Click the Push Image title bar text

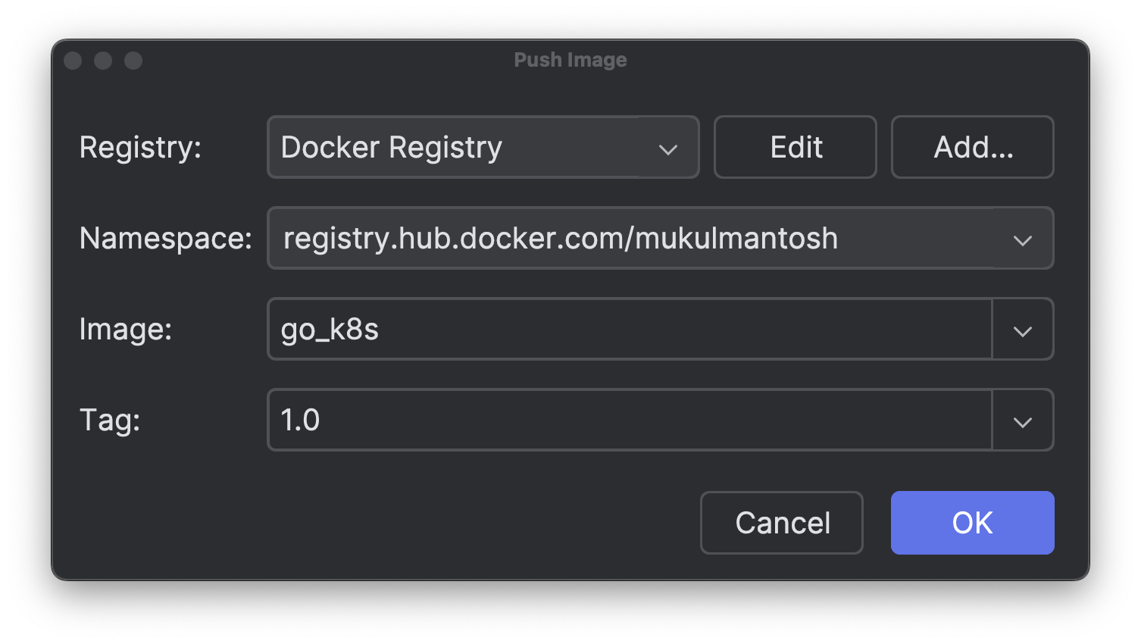(570, 60)
